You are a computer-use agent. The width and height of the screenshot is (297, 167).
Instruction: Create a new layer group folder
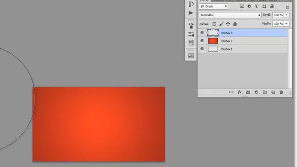point(265,92)
